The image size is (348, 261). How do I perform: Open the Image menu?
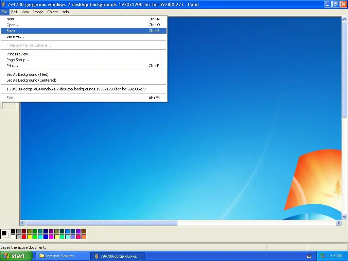(x=38, y=12)
